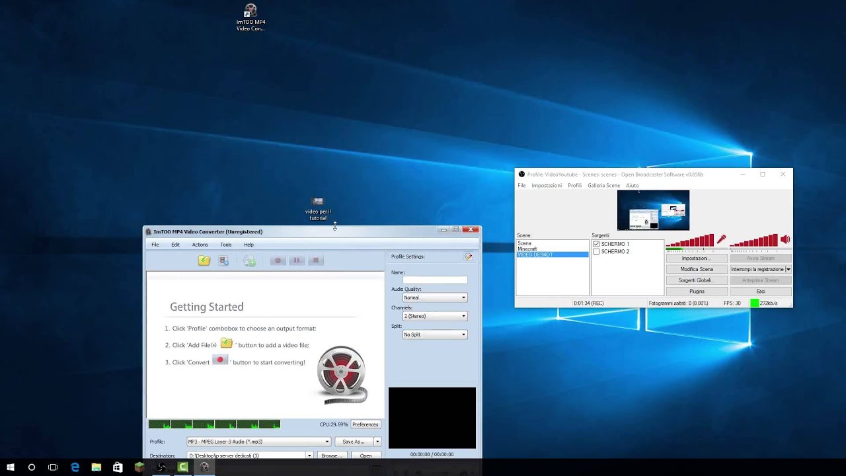This screenshot has width=846, height=476.
Task: Open the Windows Start menu
Action: point(11,467)
